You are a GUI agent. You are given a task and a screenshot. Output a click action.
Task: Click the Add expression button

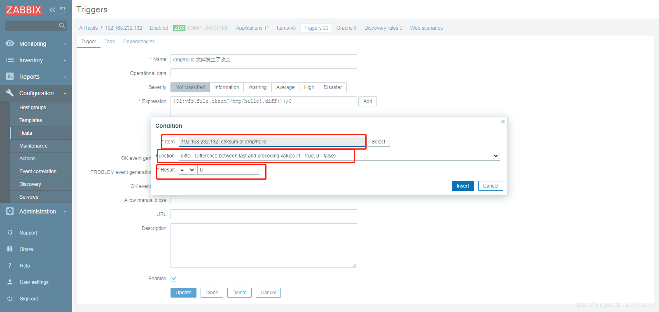coord(367,101)
